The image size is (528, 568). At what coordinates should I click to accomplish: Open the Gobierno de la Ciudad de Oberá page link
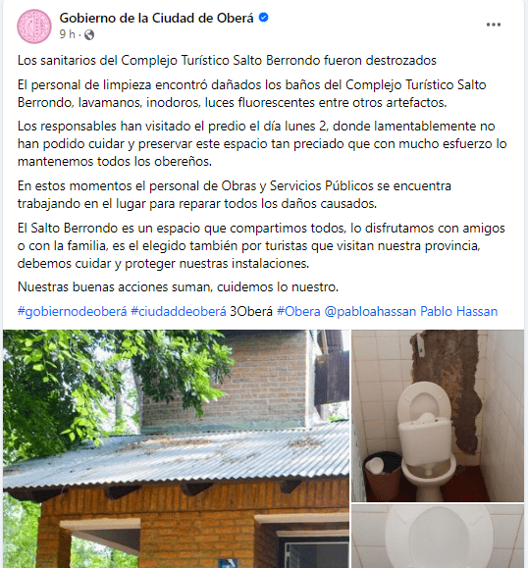click(x=157, y=18)
